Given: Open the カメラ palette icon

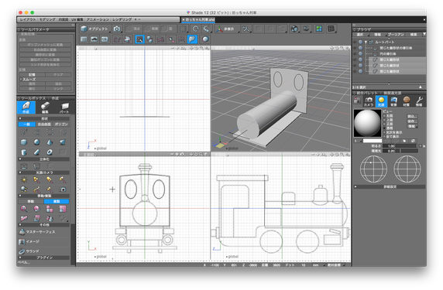Looking at the screenshot, I should (369, 101).
